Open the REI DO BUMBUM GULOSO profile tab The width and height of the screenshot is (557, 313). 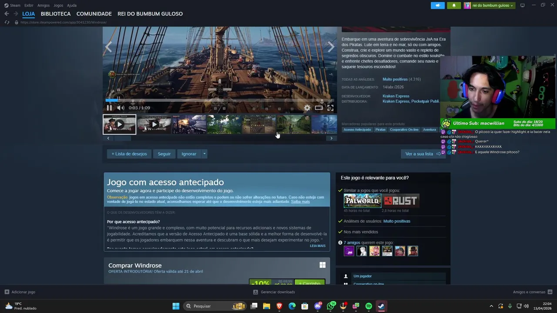point(150,14)
